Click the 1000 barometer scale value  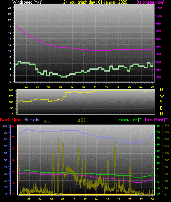[x=159, y=16]
